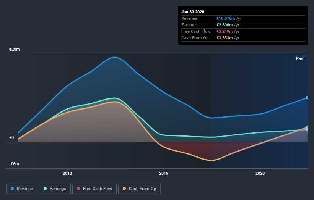Image resolution: width=314 pixels, height=200 pixels.
Task: Click the tooltip Free Cash Flow label
Action: click(x=196, y=31)
